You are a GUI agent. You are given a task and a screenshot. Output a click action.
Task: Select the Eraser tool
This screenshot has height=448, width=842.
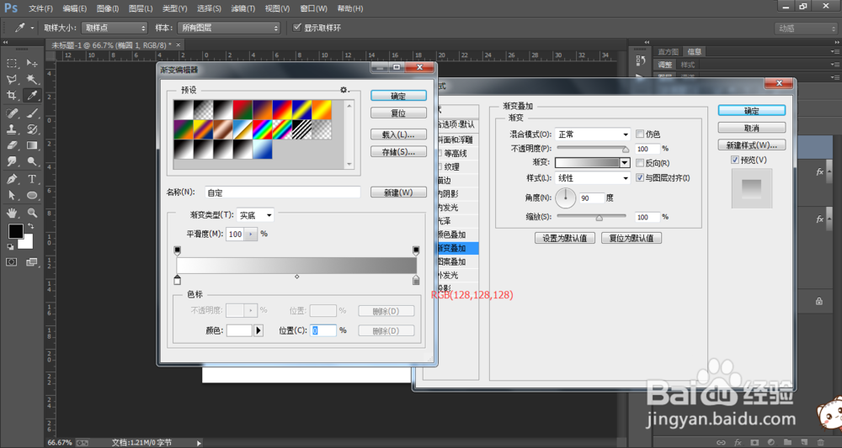click(12, 145)
